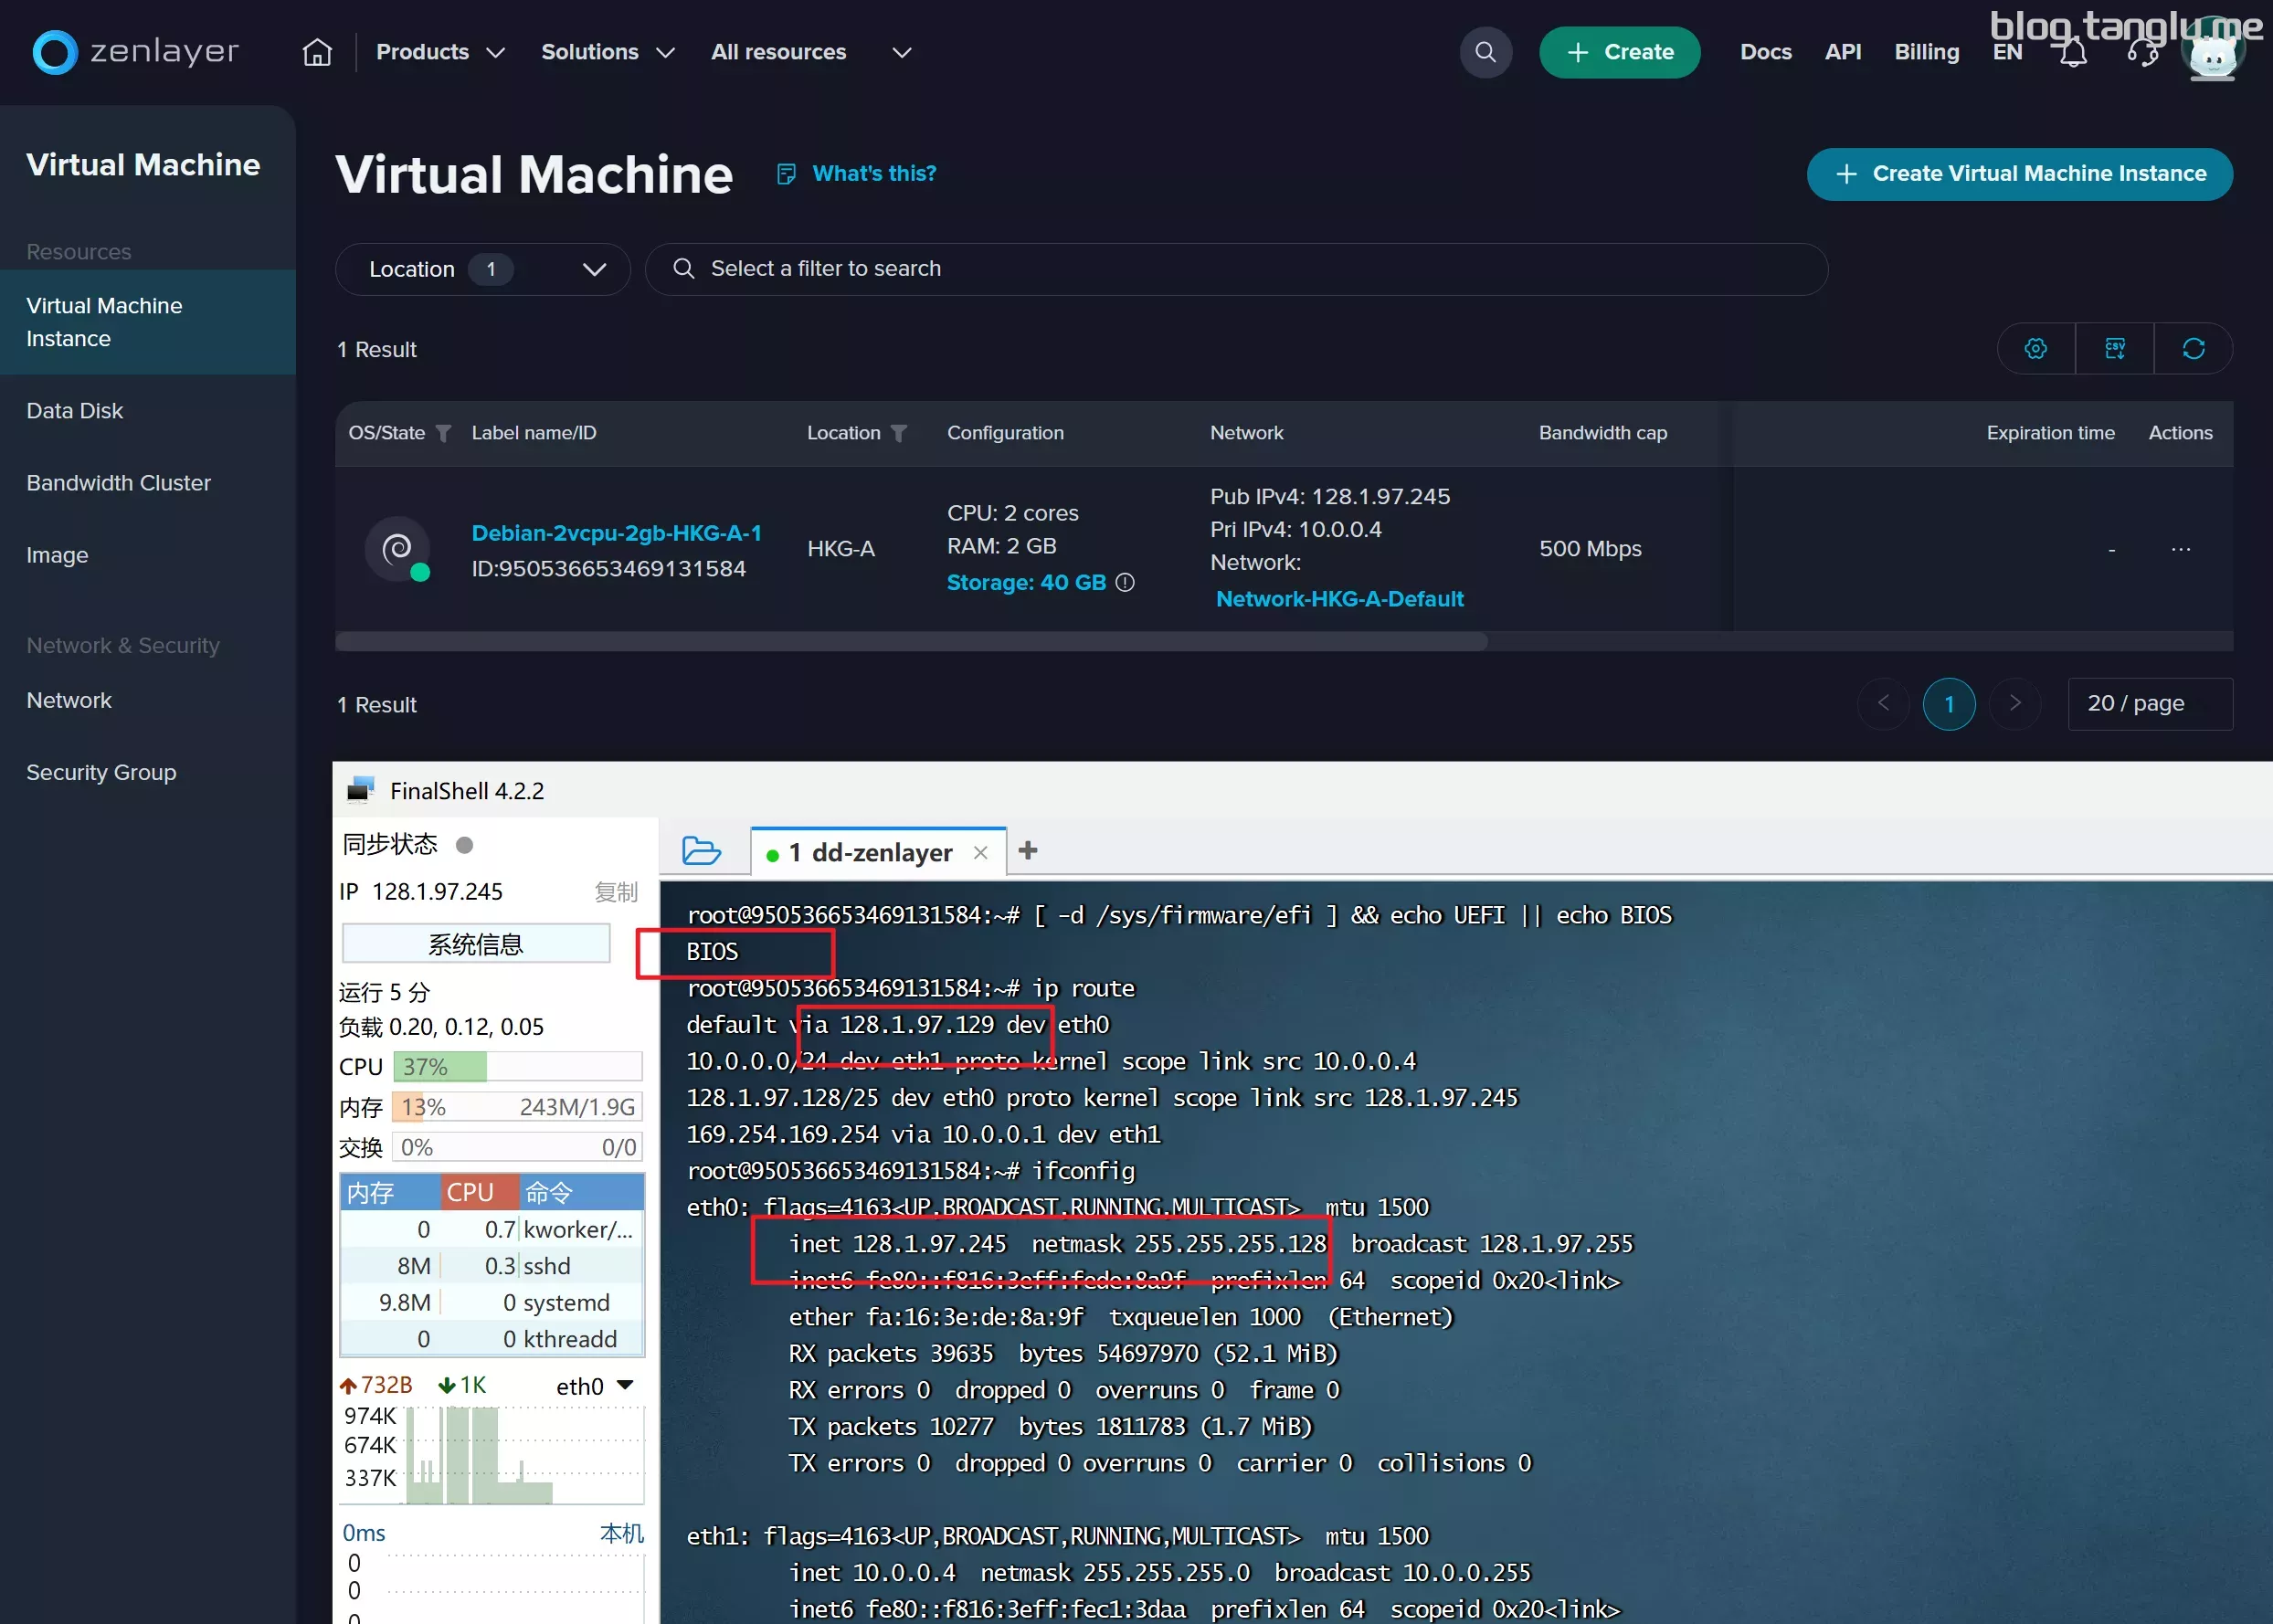The width and height of the screenshot is (2273, 1624).
Task: Filter instances by Location column
Action: [x=899, y=433]
